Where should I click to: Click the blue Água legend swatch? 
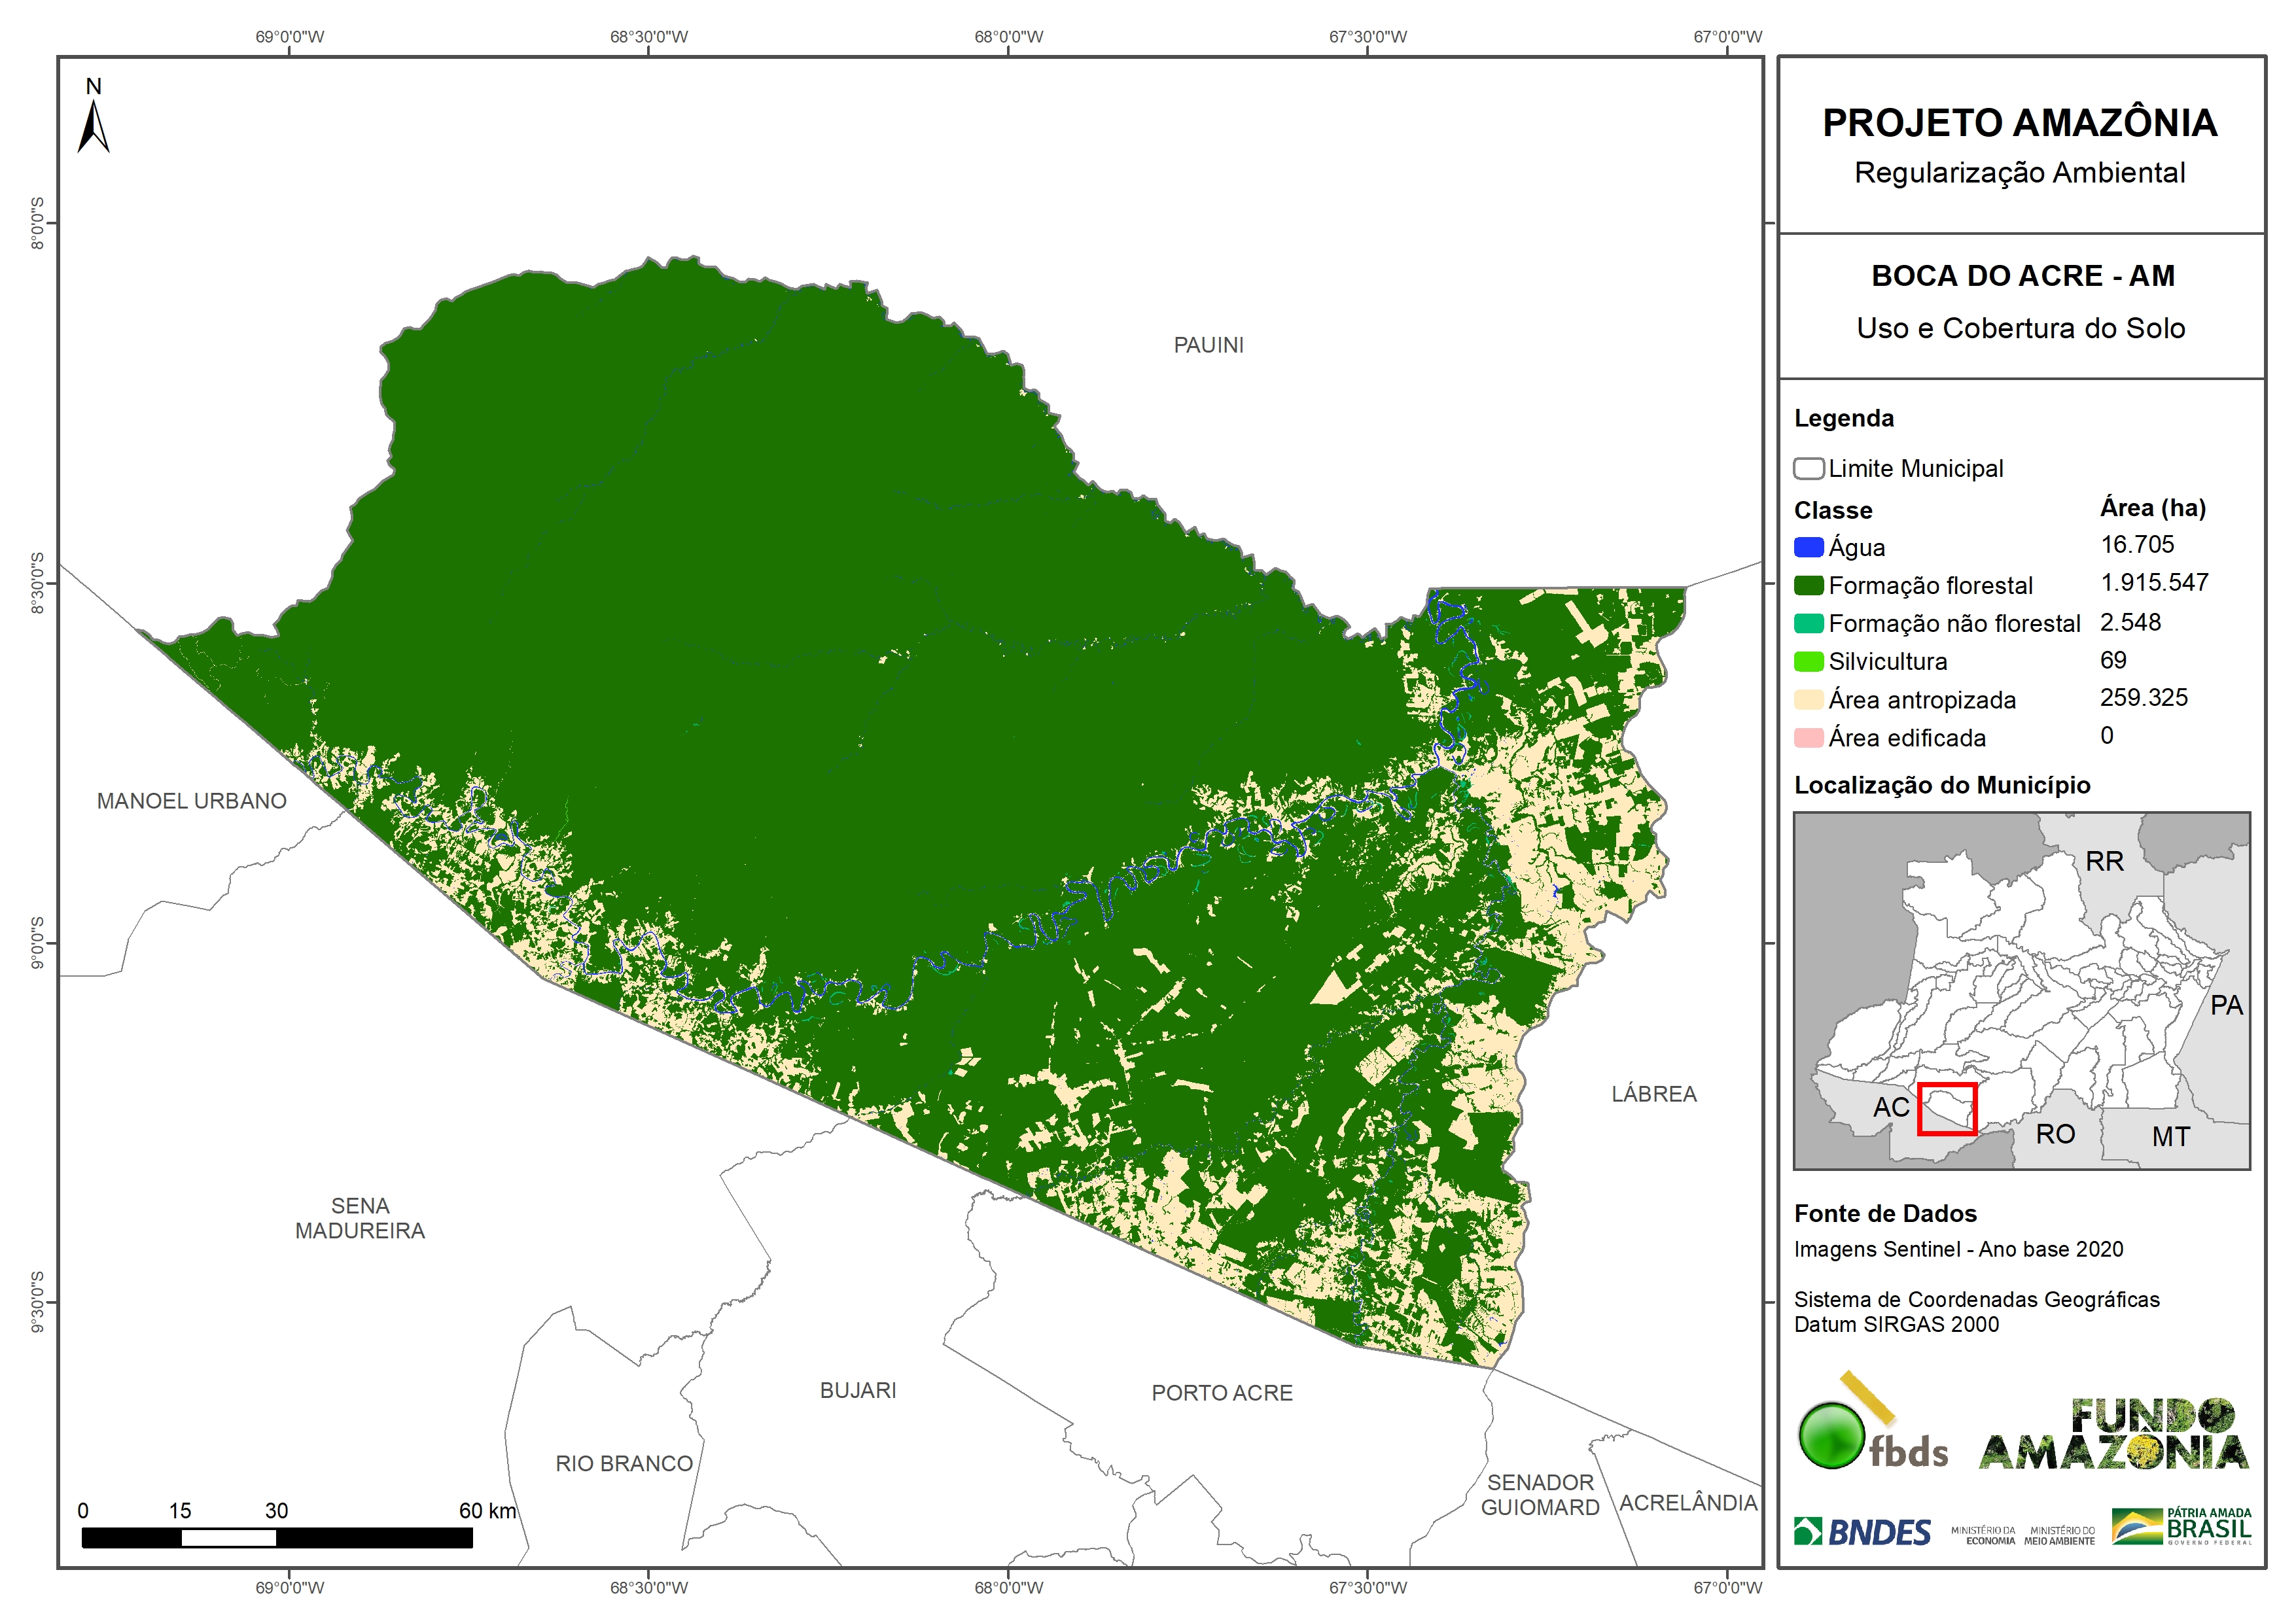coord(1808,547)
